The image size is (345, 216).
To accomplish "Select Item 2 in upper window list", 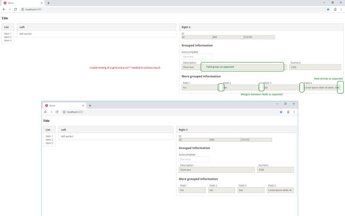I will 8,37.
